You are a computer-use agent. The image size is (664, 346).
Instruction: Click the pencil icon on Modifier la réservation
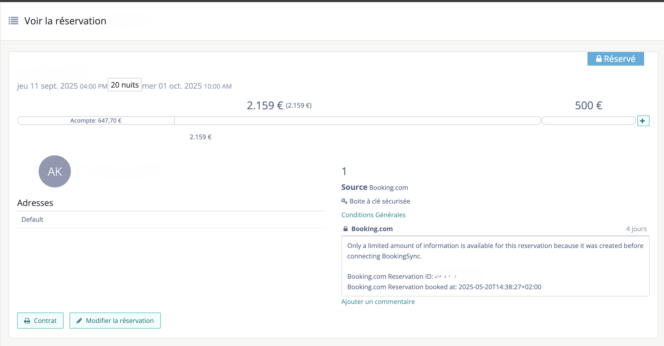click(x=79, y=321)
